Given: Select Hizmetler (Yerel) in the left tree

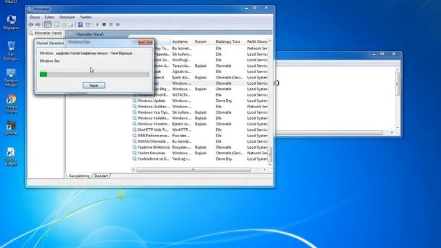Looking at the screenshot, I should (x=46, y=33).
